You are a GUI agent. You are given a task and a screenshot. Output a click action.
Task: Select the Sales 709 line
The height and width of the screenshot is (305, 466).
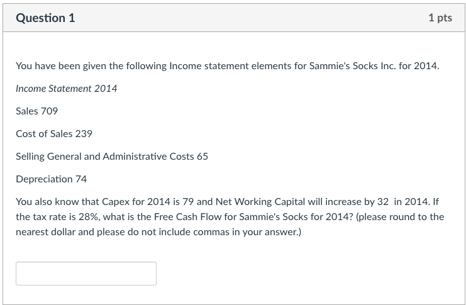tap(37, 111)
